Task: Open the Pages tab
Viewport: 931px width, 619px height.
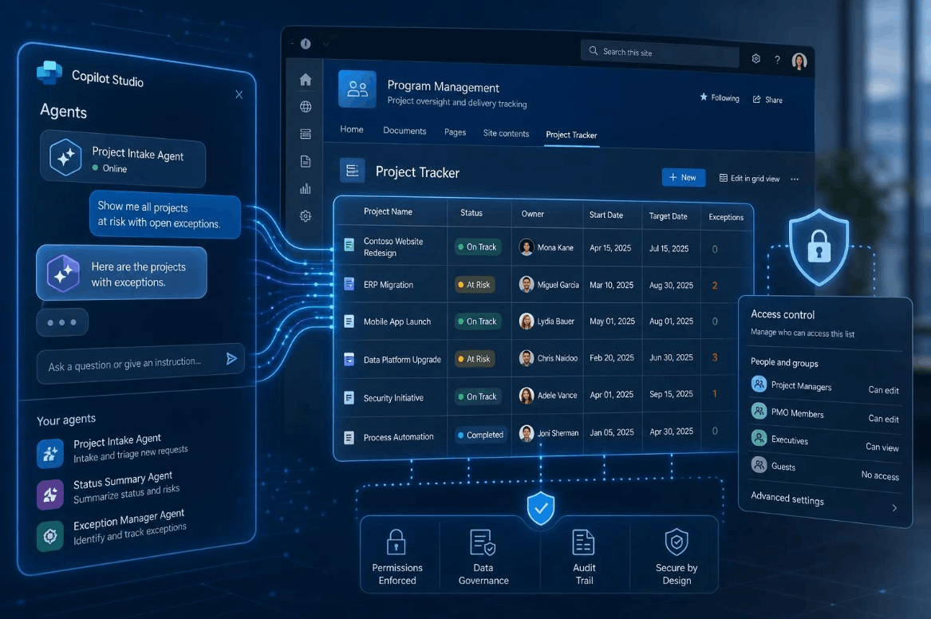Action: 455,132
